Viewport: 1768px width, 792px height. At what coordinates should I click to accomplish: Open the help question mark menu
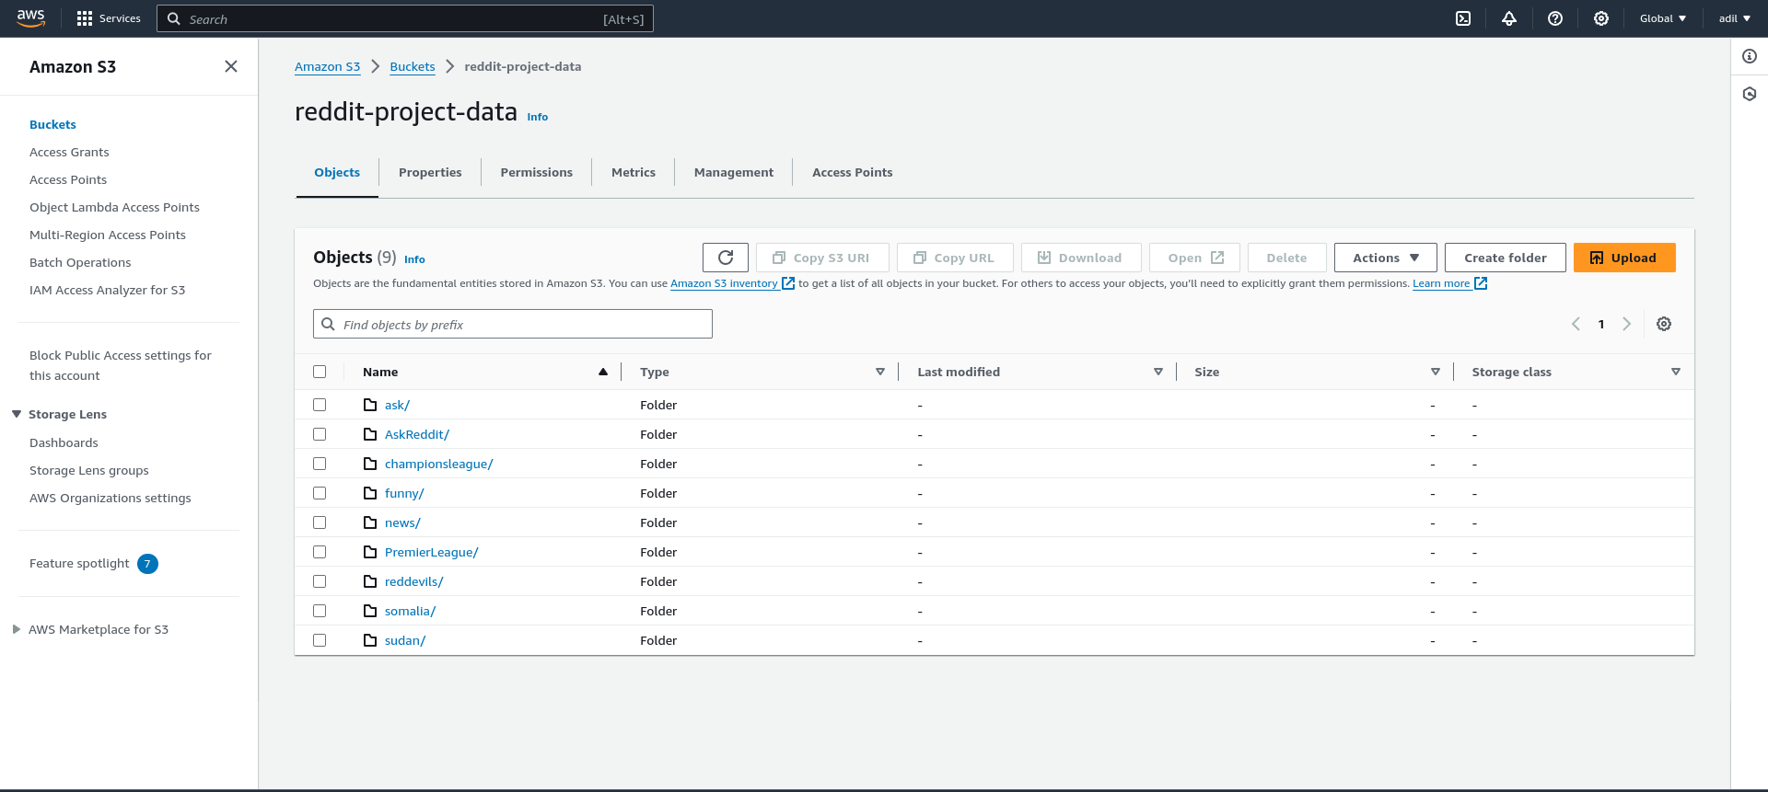pos(1555,18)
